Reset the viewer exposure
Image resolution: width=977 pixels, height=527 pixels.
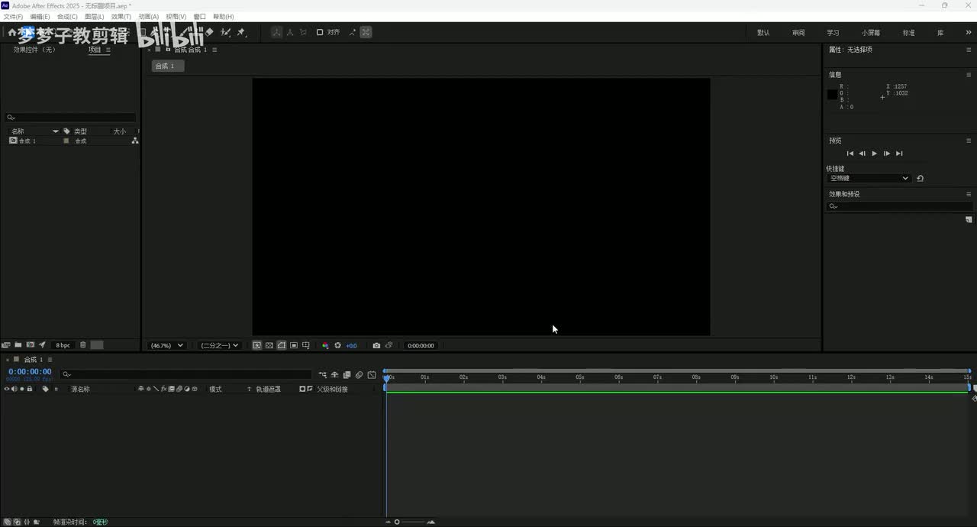337,345
